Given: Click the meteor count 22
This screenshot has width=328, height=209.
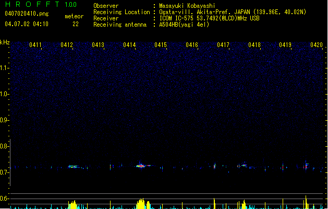Looking at the screenshot, I should pyautogui.click(x=76, y=24).
